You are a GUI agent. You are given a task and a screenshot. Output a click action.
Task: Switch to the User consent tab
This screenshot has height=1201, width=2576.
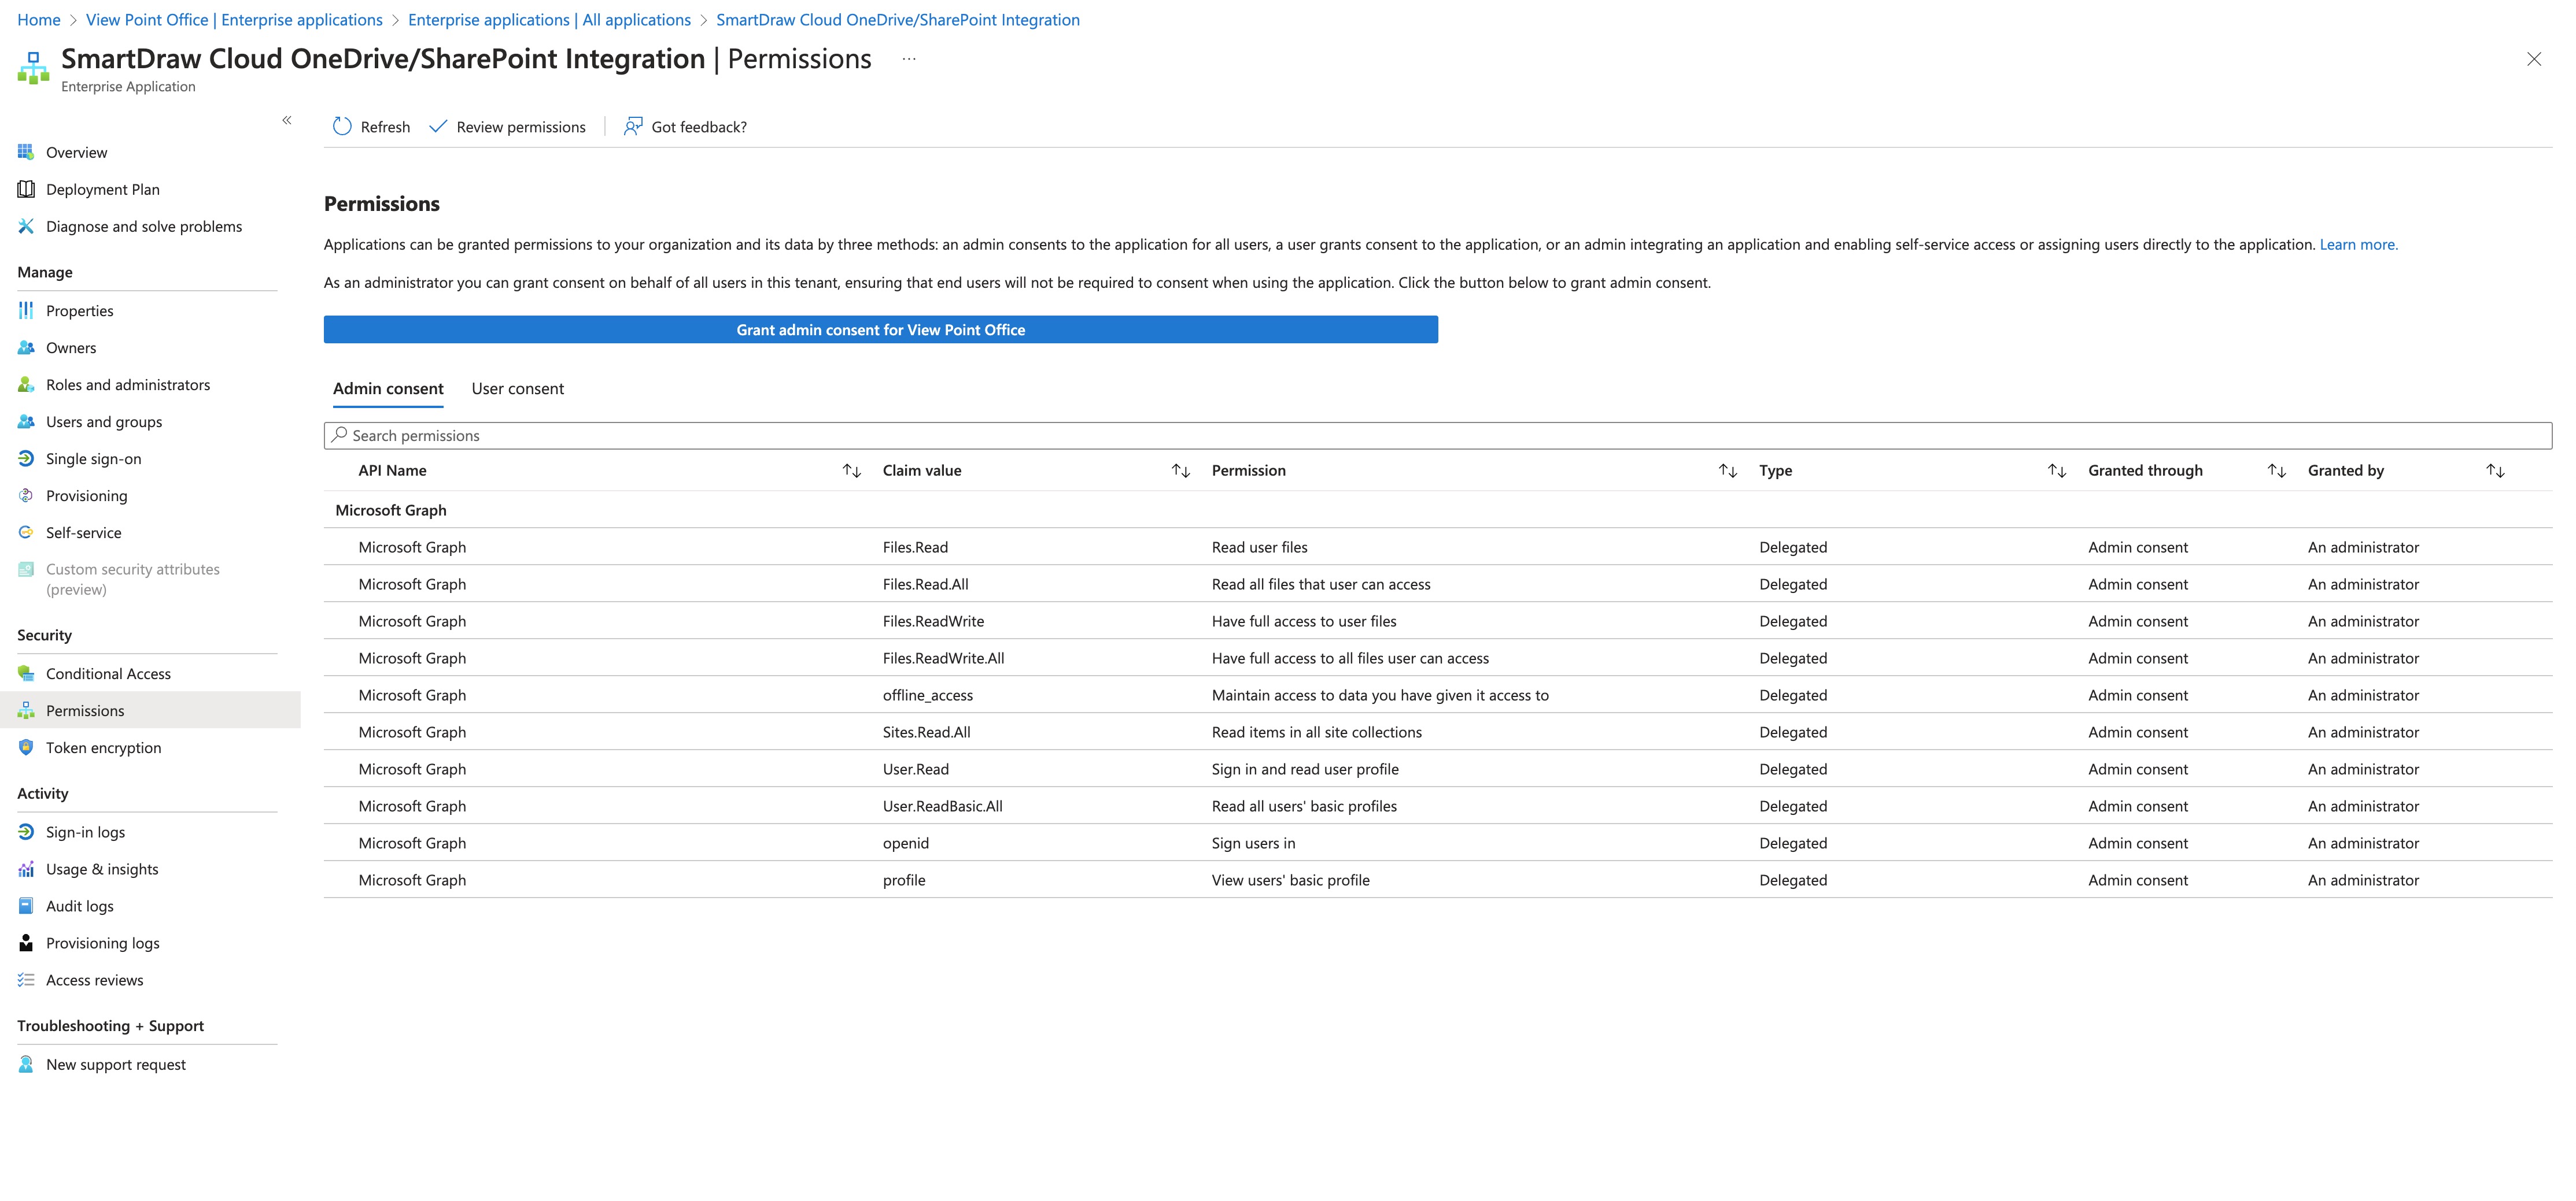[x=517, y=388]
